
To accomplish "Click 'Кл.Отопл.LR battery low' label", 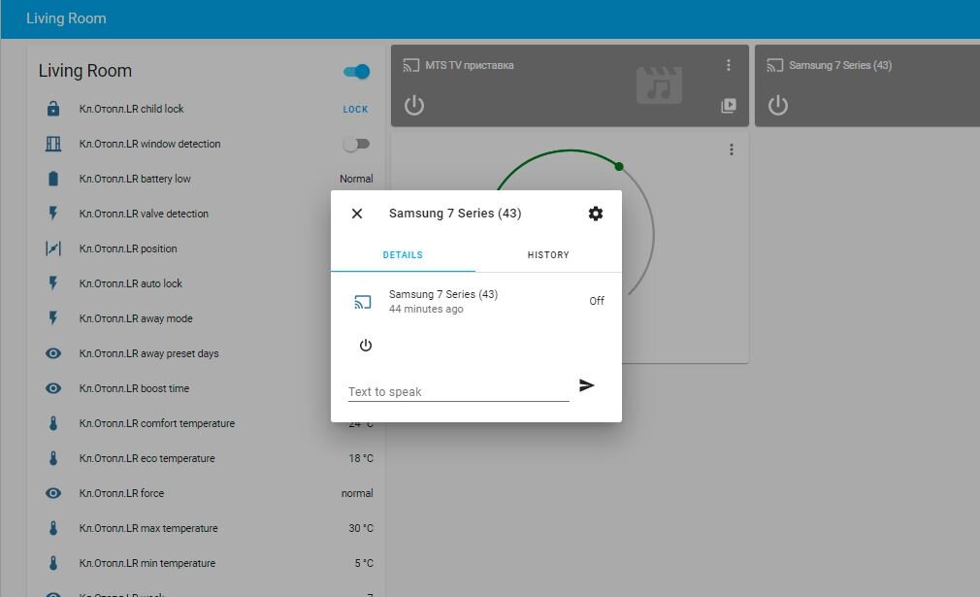I will (x=134, y=179).
